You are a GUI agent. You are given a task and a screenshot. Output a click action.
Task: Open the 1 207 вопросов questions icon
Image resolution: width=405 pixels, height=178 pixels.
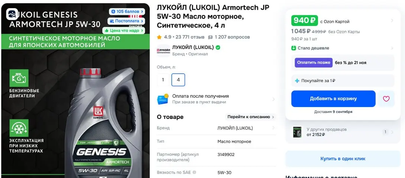[210, 37]
